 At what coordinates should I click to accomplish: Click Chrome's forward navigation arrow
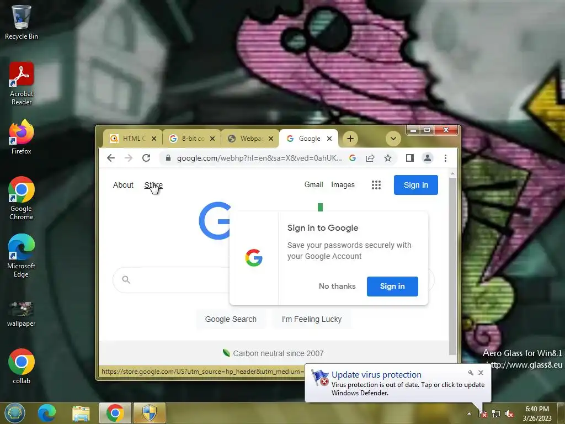point(129,158)
